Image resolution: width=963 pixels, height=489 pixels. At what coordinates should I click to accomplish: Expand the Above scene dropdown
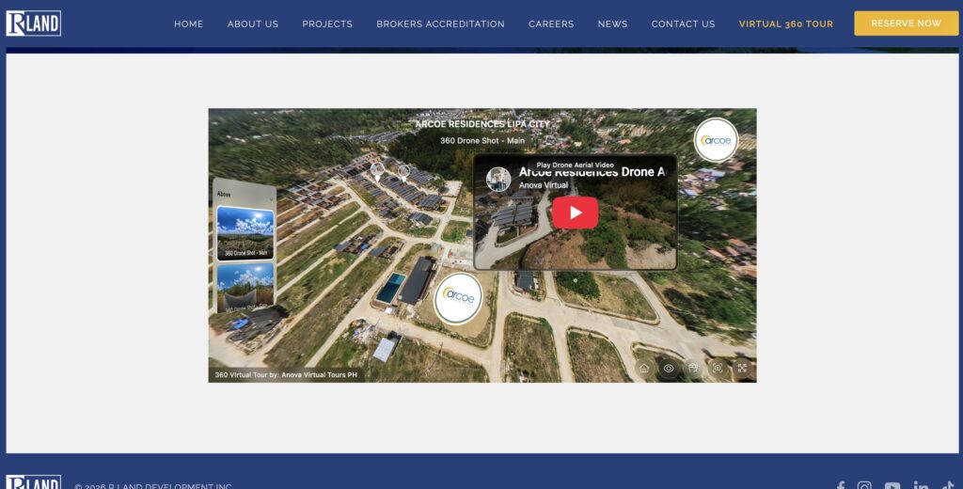(245, 194)
